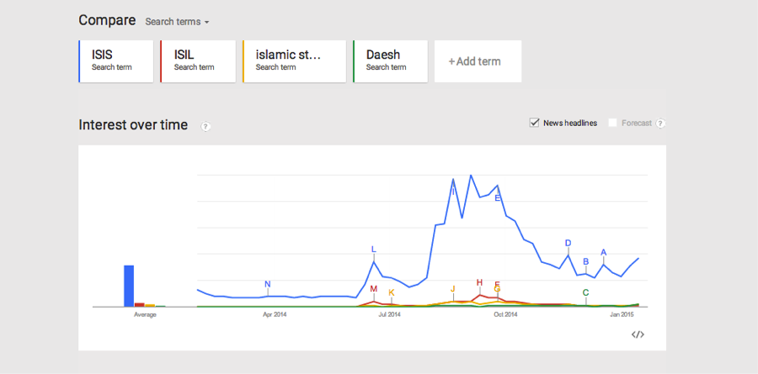Click yellow headline marker J
Viewport: 758px width, 374px height.
(453, 289)
